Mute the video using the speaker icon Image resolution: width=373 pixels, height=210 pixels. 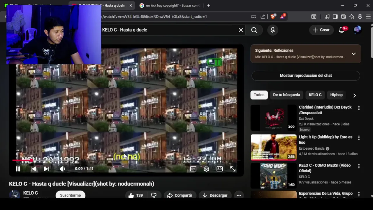(62, 169)
